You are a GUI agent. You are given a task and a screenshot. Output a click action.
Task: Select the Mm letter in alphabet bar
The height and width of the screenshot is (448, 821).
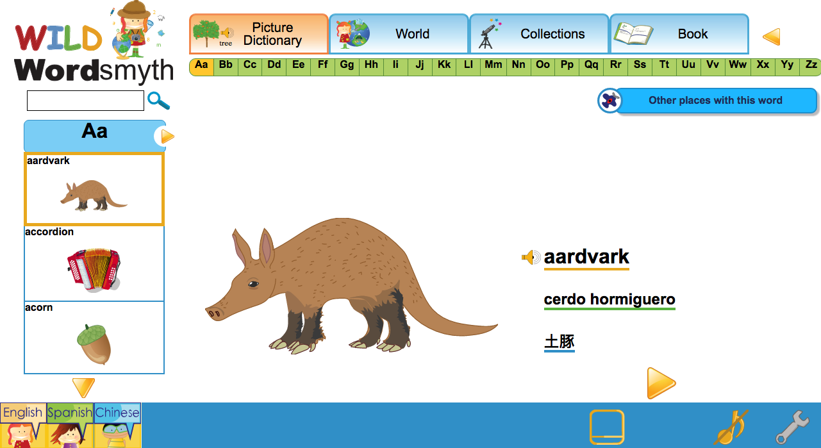pos(493,65)
